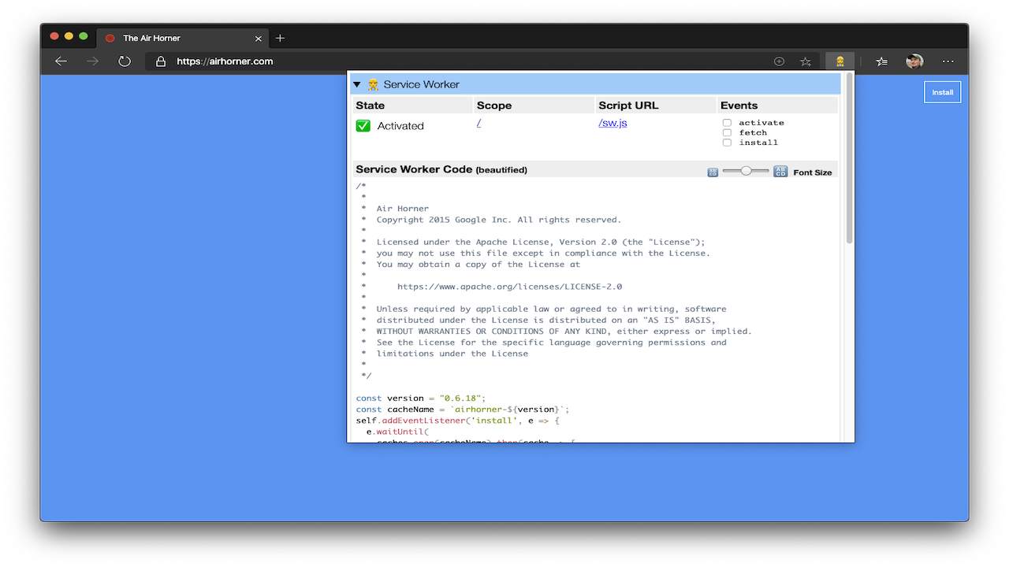Adjust the Font Size slider
The height and width of the screenshot is (567, 1009).
click(746, 171)
